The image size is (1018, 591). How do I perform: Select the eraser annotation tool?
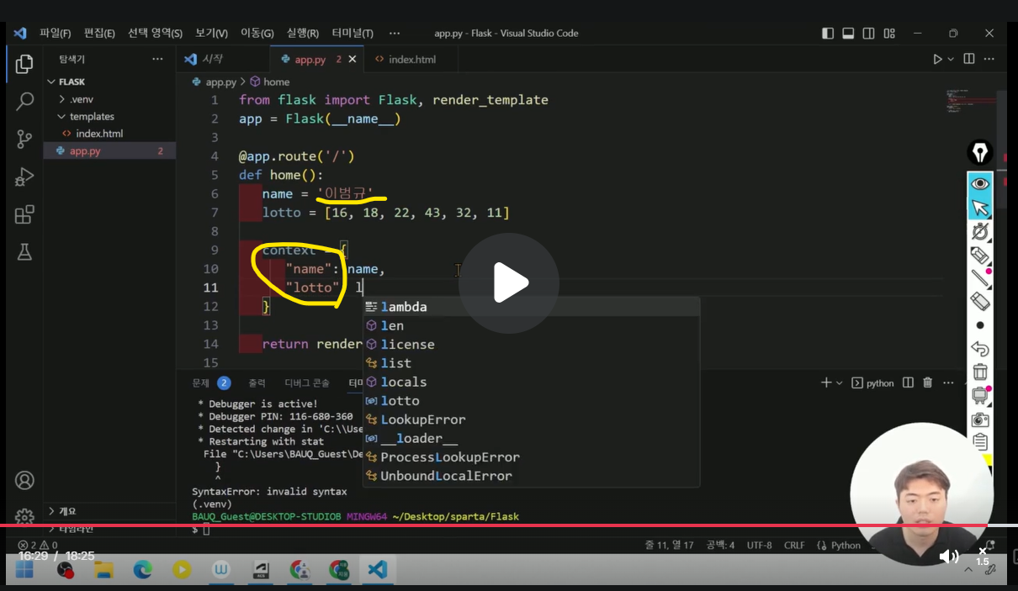tap(980, 301)
